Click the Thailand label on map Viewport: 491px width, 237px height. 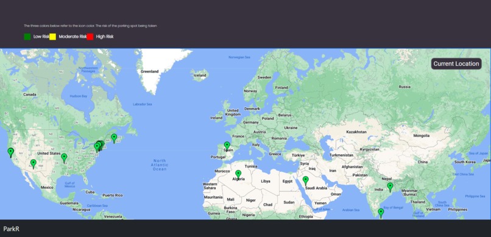pyautogui.click(x=418, y=202)
